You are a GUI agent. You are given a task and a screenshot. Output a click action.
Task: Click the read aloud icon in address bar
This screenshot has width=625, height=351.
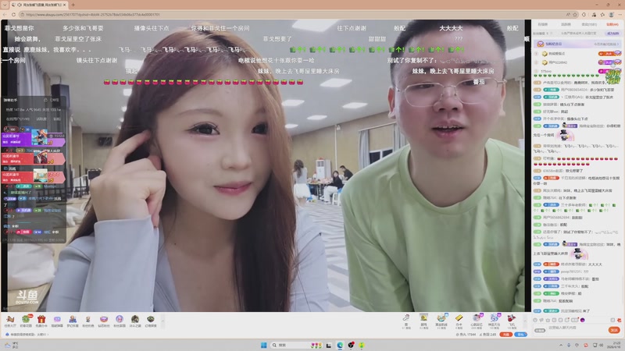(568, 14)
